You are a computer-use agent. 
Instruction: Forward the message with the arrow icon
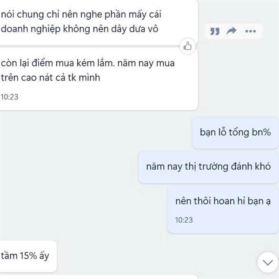[x=232, y=31]
